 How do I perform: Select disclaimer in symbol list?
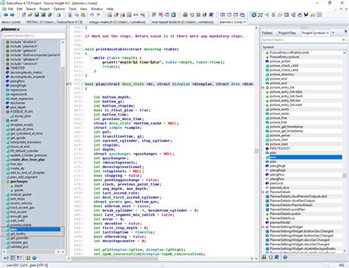pos(18,103)
